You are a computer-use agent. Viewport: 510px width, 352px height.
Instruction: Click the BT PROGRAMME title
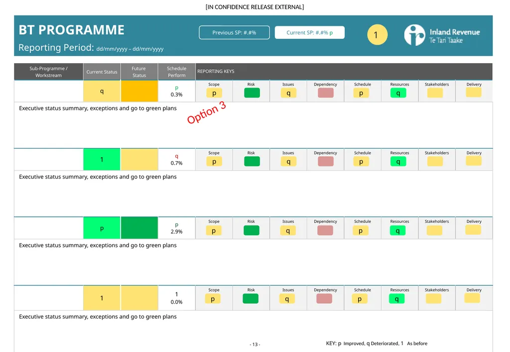[x=72, y=30]
